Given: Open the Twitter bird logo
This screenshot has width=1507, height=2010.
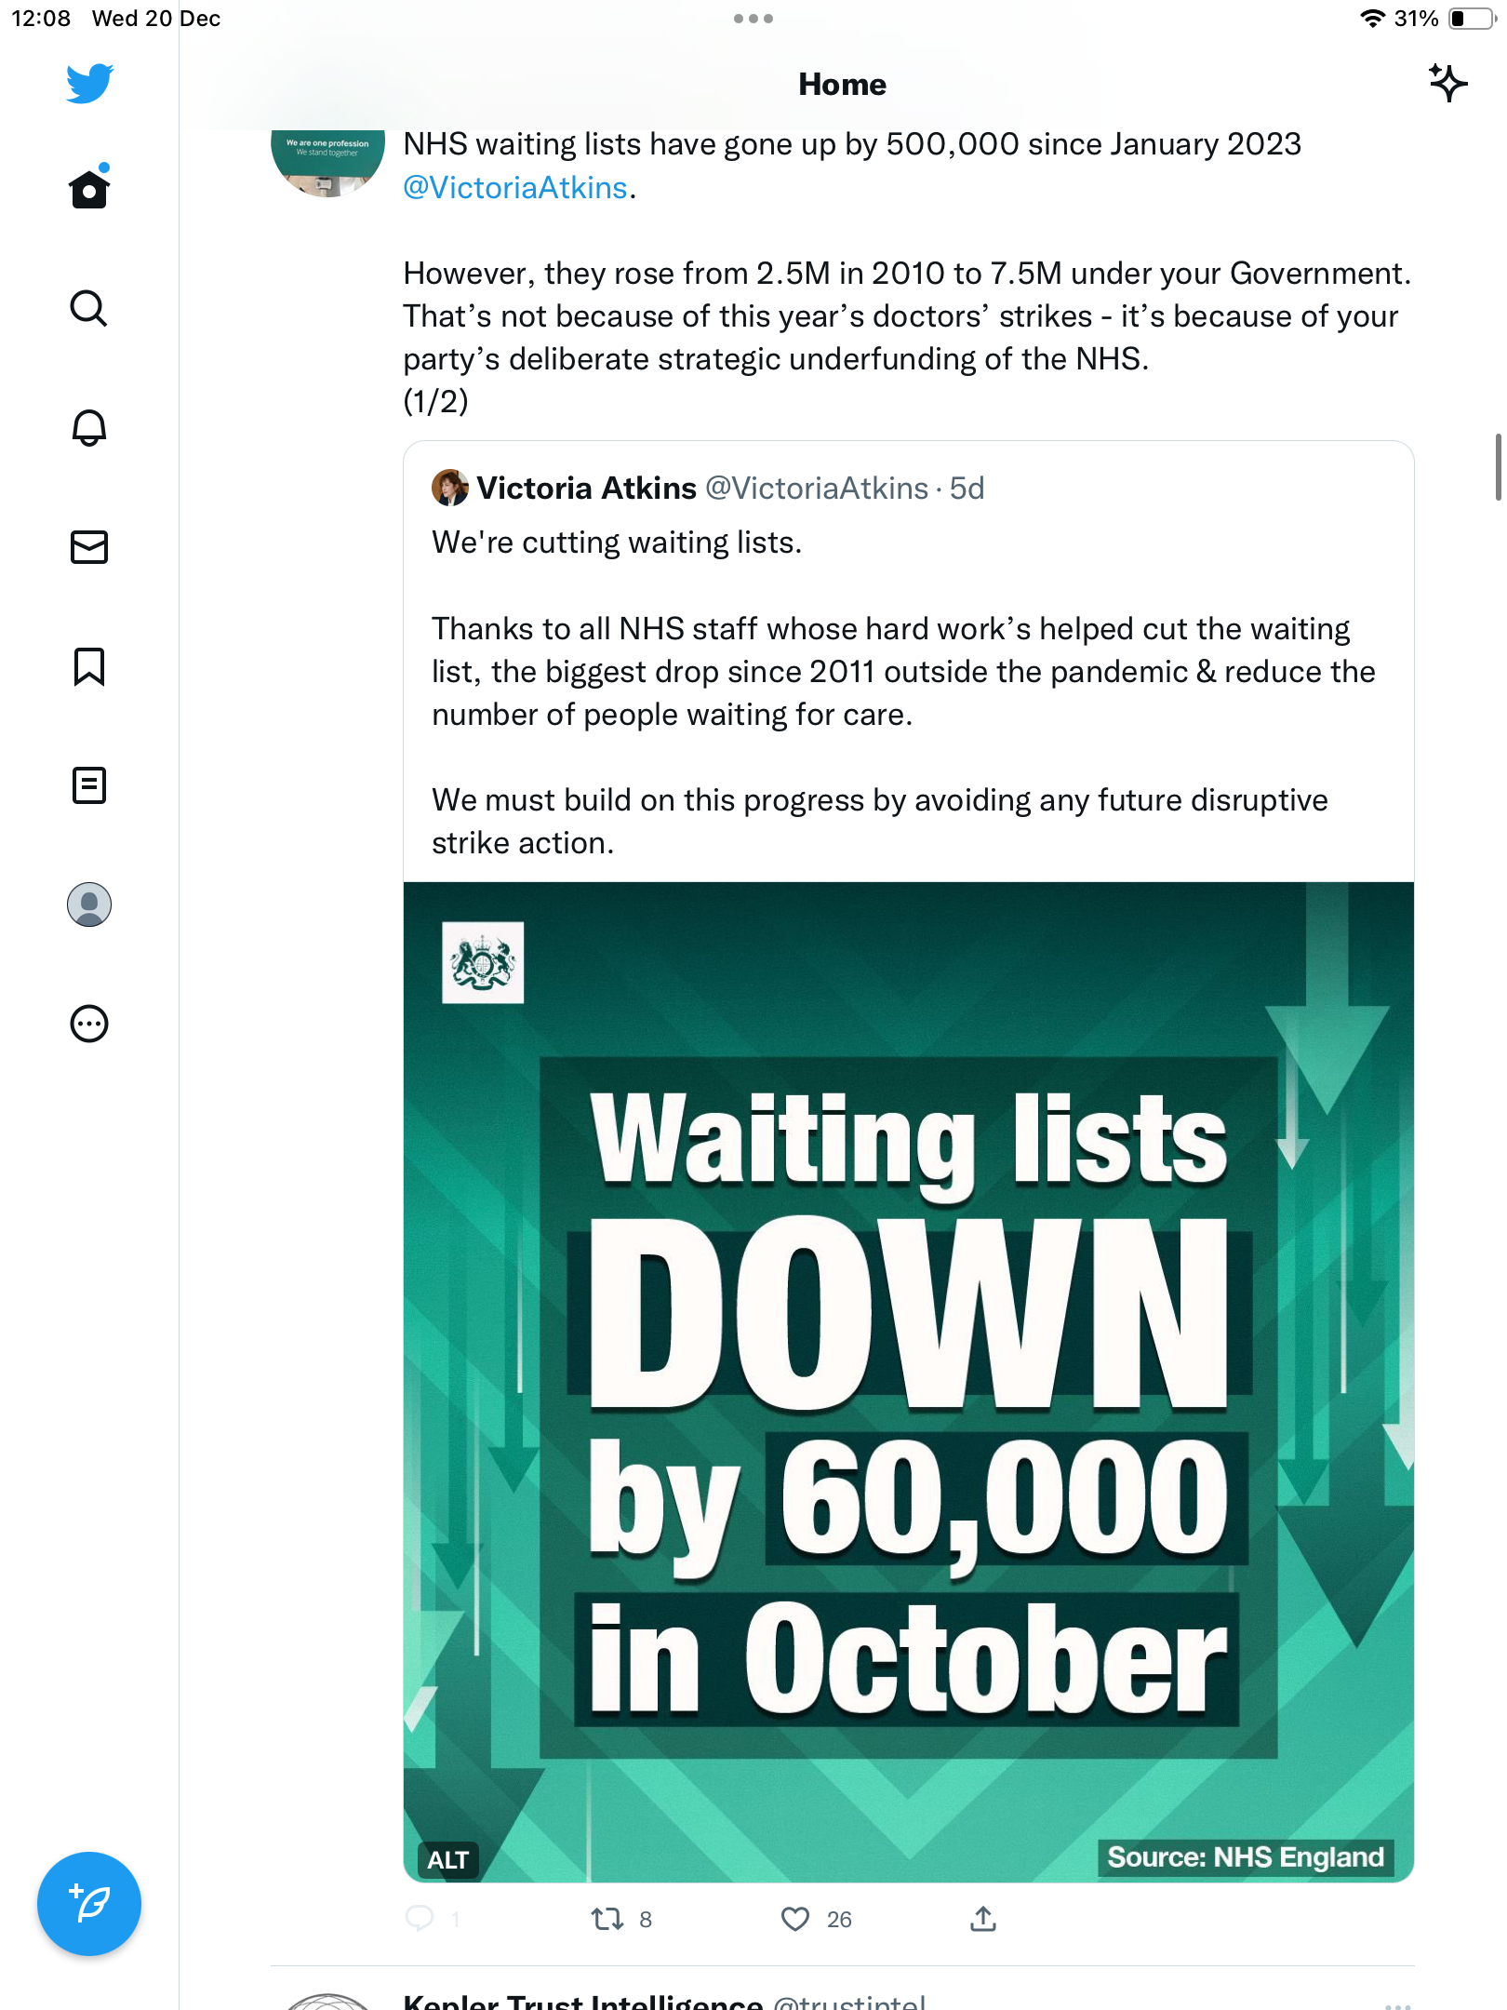Looking at the screenshot, I should pyautogui.click(x=89, y=84).
